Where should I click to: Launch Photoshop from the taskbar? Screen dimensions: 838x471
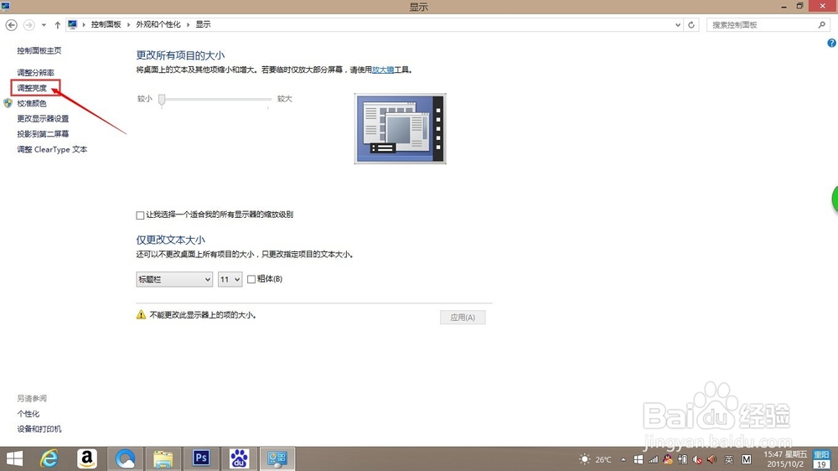(201, 458)
